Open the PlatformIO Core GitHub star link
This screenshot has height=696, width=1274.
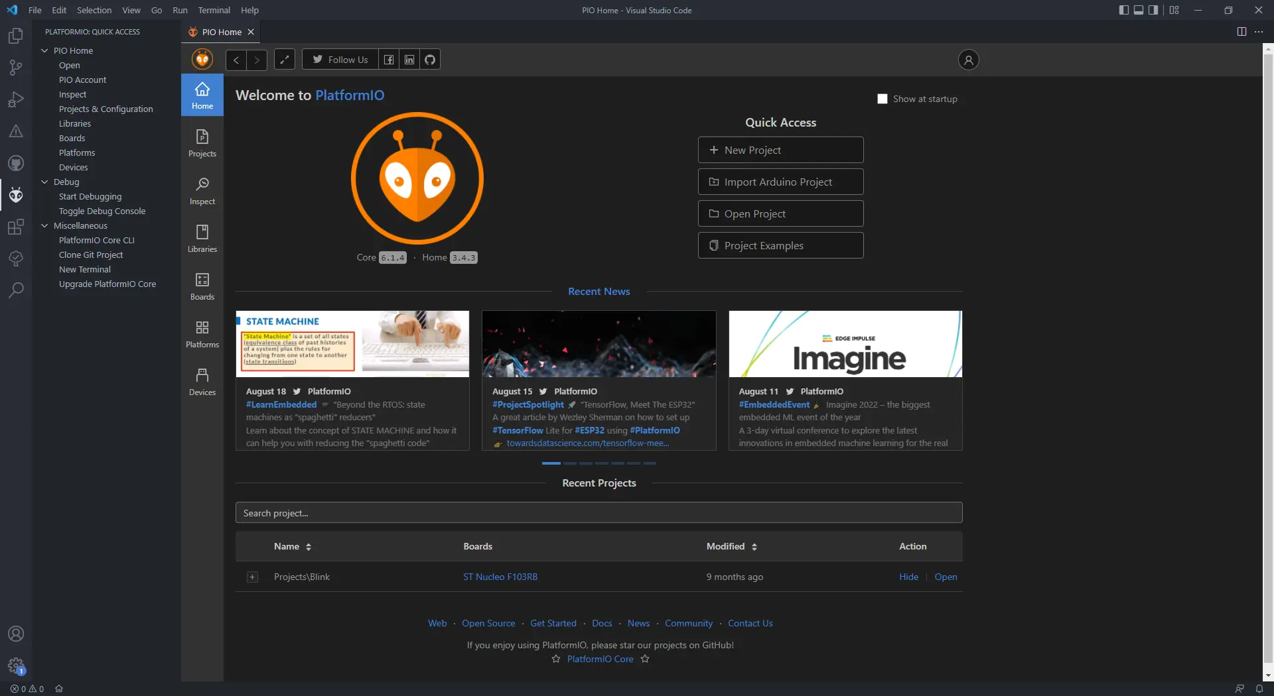(600, 659)
